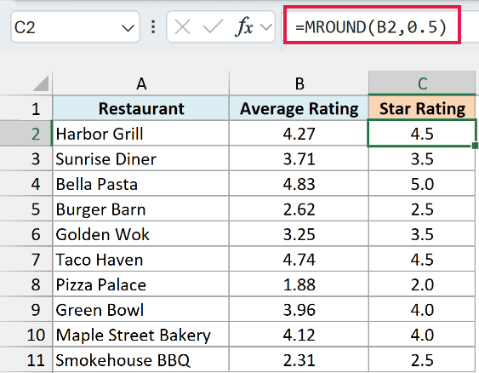Select row 4 header
The height and width of the screenshot is (373, 479).
[26, 184]
